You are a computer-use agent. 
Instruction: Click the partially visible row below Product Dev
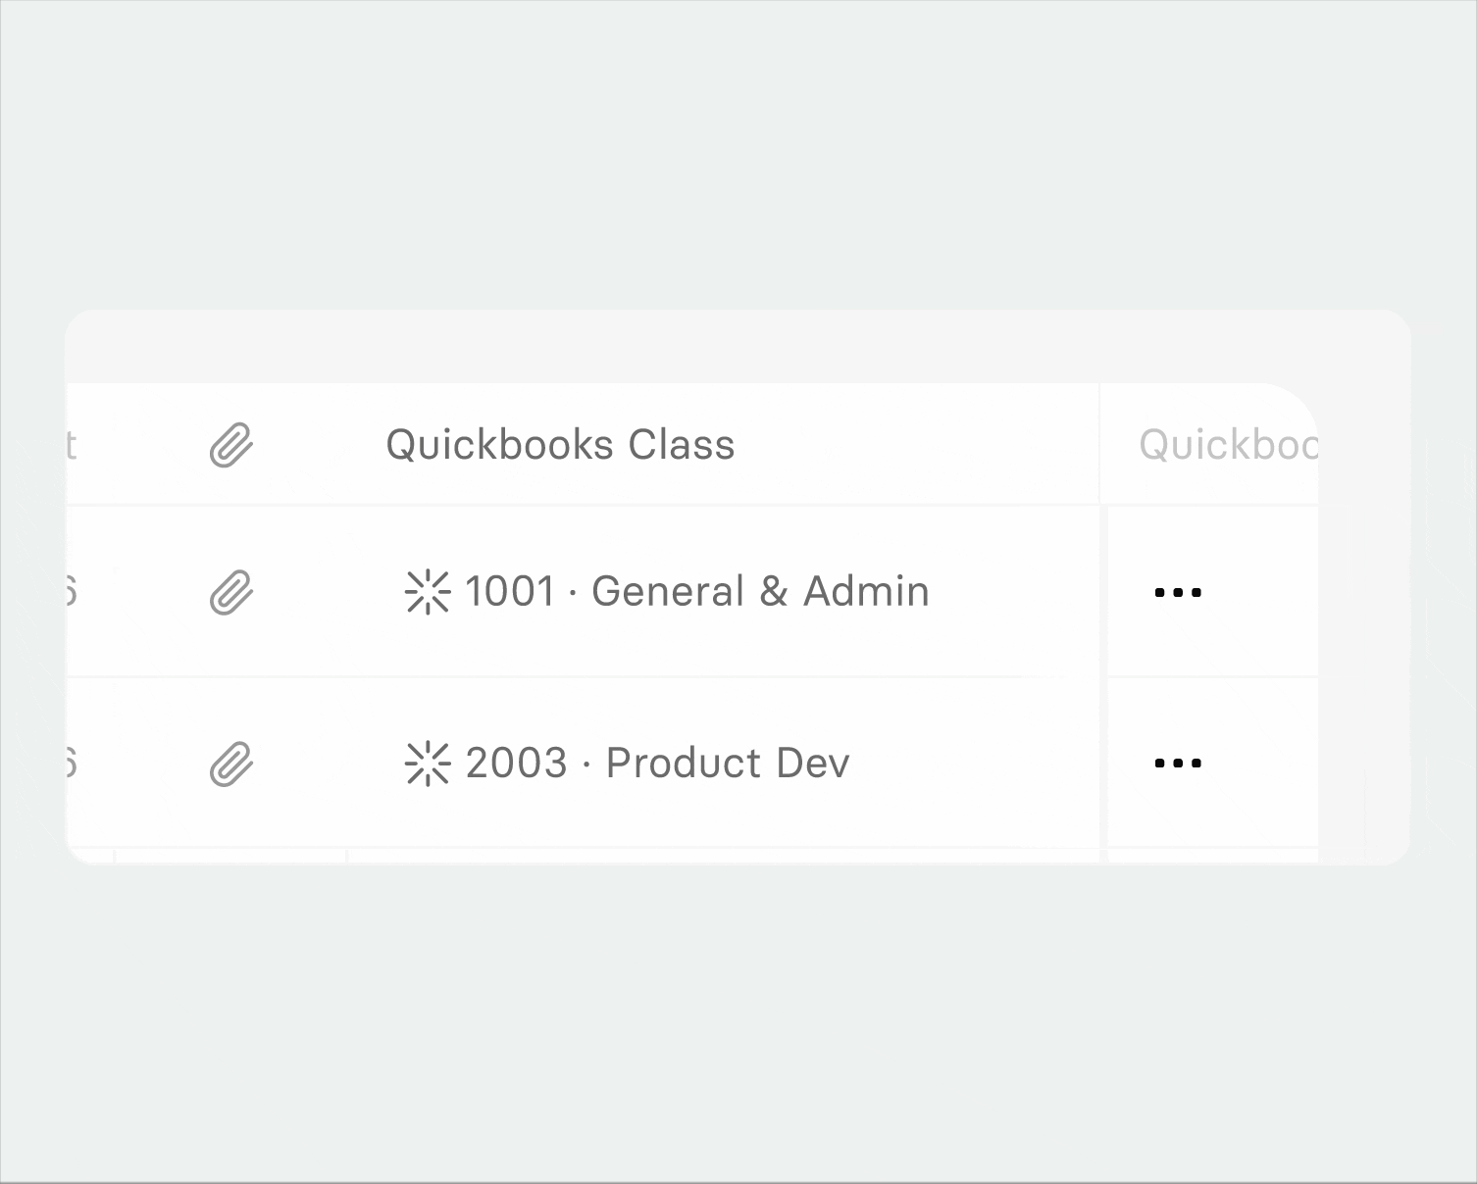coord(687,856)
